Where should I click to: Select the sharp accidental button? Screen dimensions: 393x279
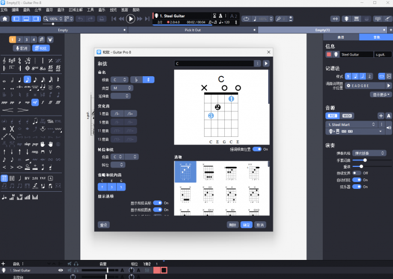[x=149, y=79]
